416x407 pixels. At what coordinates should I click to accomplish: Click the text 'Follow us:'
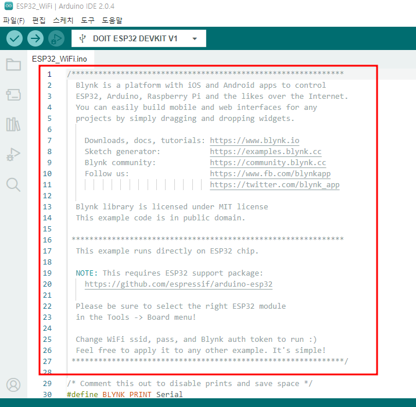click(107, 174)
